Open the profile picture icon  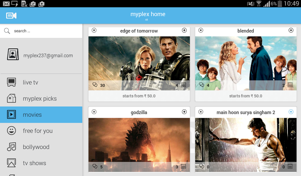[x=13, y=54]
